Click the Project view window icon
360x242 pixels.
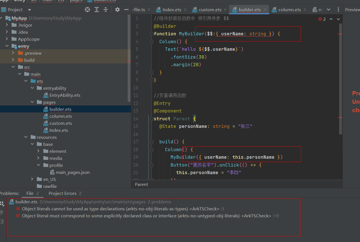[x=3, y=10]
